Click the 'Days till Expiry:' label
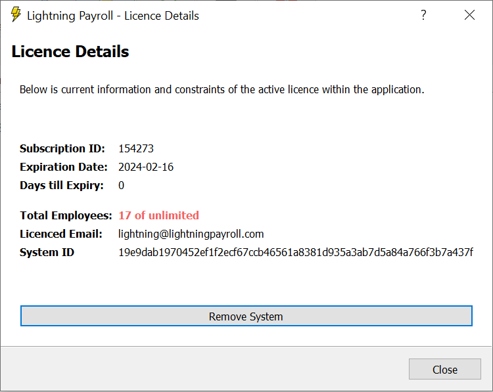493x392 pixels. pyautogui.click(x=62, y=185)
